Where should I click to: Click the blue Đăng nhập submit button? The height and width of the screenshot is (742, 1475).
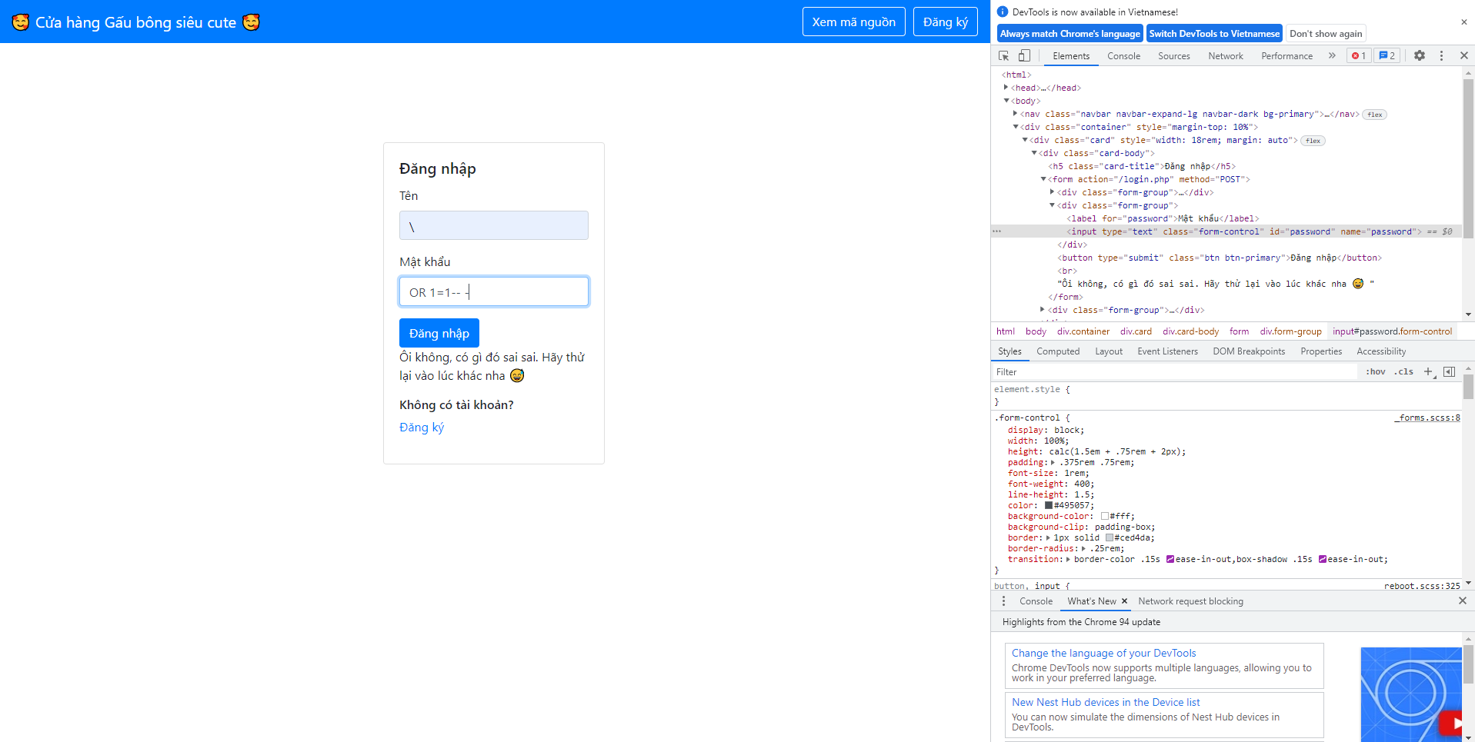tap(439, 333)
